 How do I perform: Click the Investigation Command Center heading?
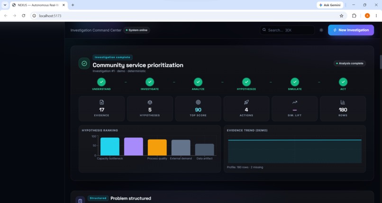[96, 30]
